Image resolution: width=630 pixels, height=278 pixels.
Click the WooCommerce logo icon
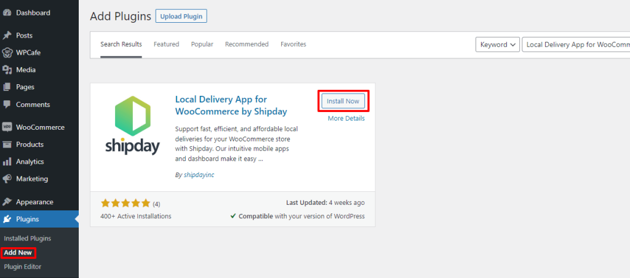click(7, 127)
